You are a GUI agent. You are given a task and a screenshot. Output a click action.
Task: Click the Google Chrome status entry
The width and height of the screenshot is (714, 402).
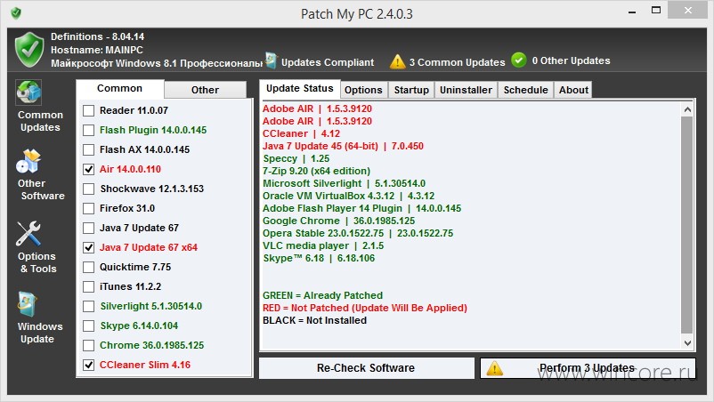(x=339, y=221)
